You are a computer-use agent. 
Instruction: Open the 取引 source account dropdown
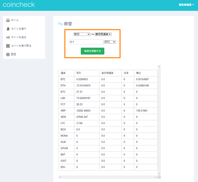click(82, 34)
